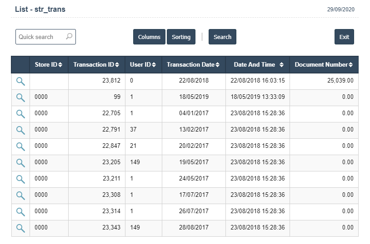Click magnifier icon beside transaction 23,205

[20, 163]
